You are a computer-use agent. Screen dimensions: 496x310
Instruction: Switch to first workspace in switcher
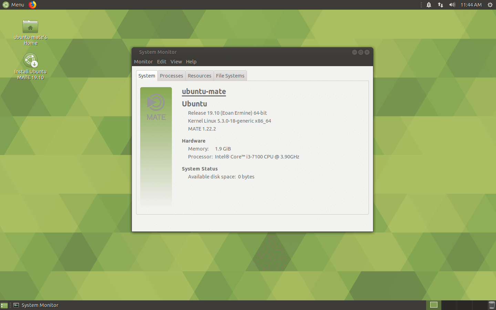click(434, 305)
